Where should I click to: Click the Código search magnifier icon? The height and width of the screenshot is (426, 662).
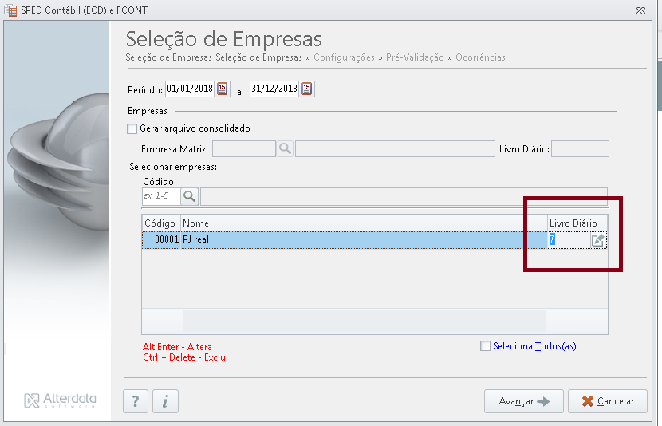189,196
